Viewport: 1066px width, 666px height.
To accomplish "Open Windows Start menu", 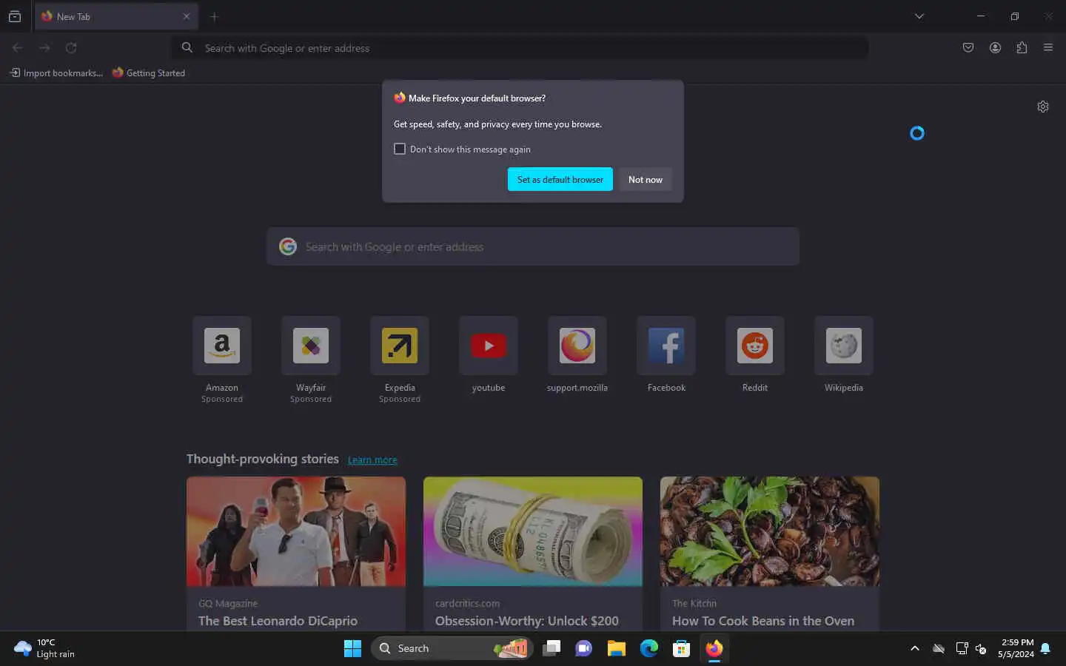I will (x=352, y=648).
